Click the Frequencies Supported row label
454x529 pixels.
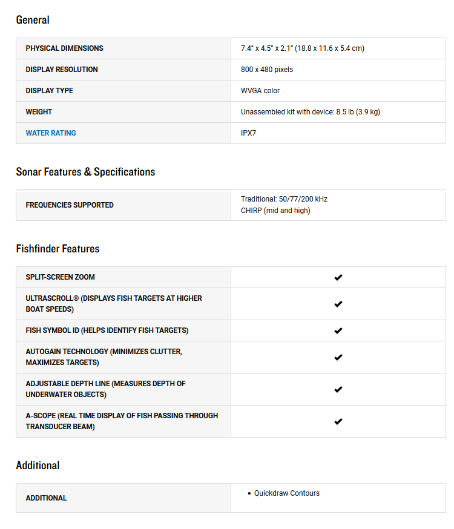pyautogui.click(x=70, y=205)
